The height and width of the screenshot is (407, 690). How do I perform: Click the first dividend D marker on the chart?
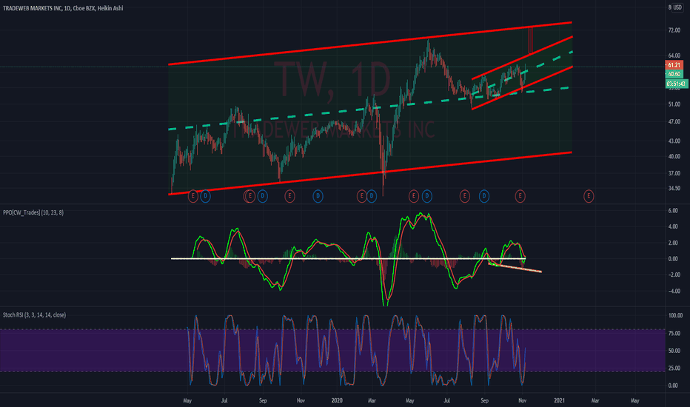205,196
